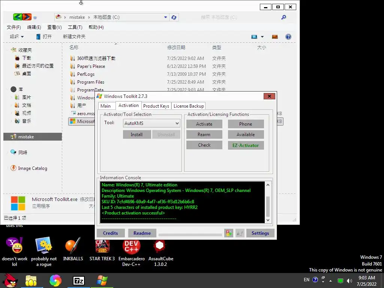Click the green back arrow in Explorer

pos(18,17)
